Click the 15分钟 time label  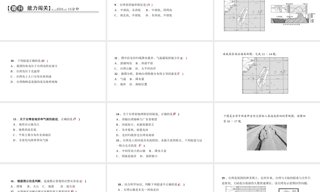[74, 9]
